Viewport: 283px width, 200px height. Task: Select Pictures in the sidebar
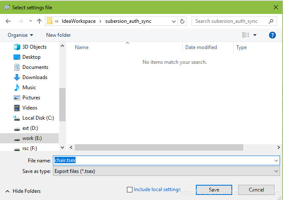(27, 98)
